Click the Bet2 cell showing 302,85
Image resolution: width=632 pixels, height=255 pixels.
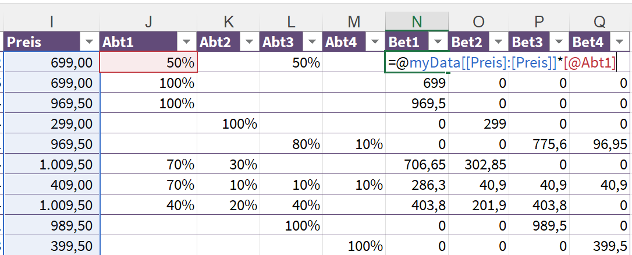coord(478,165)
